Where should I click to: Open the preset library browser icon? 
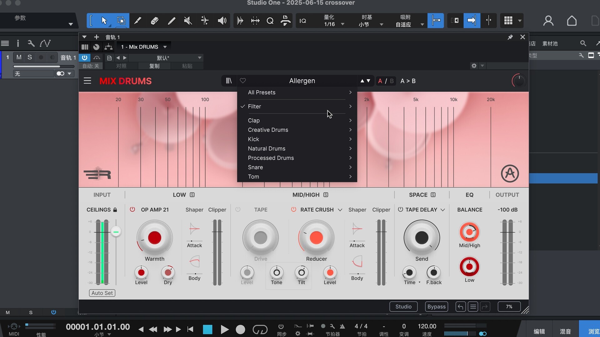click(229, 81)
